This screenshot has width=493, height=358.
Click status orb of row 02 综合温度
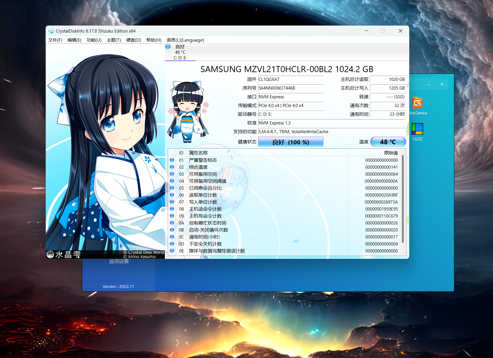[172, 167]
